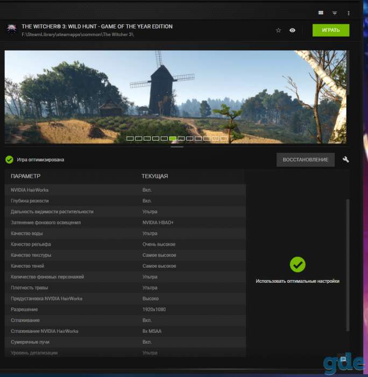Select the highlighted green screenshot indicator

point(173,138)
